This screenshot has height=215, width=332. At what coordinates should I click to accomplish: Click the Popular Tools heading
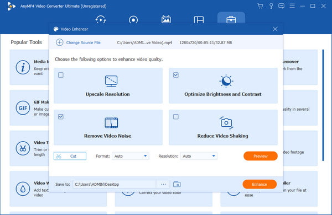pyautogui.click(x=26, y=42)
